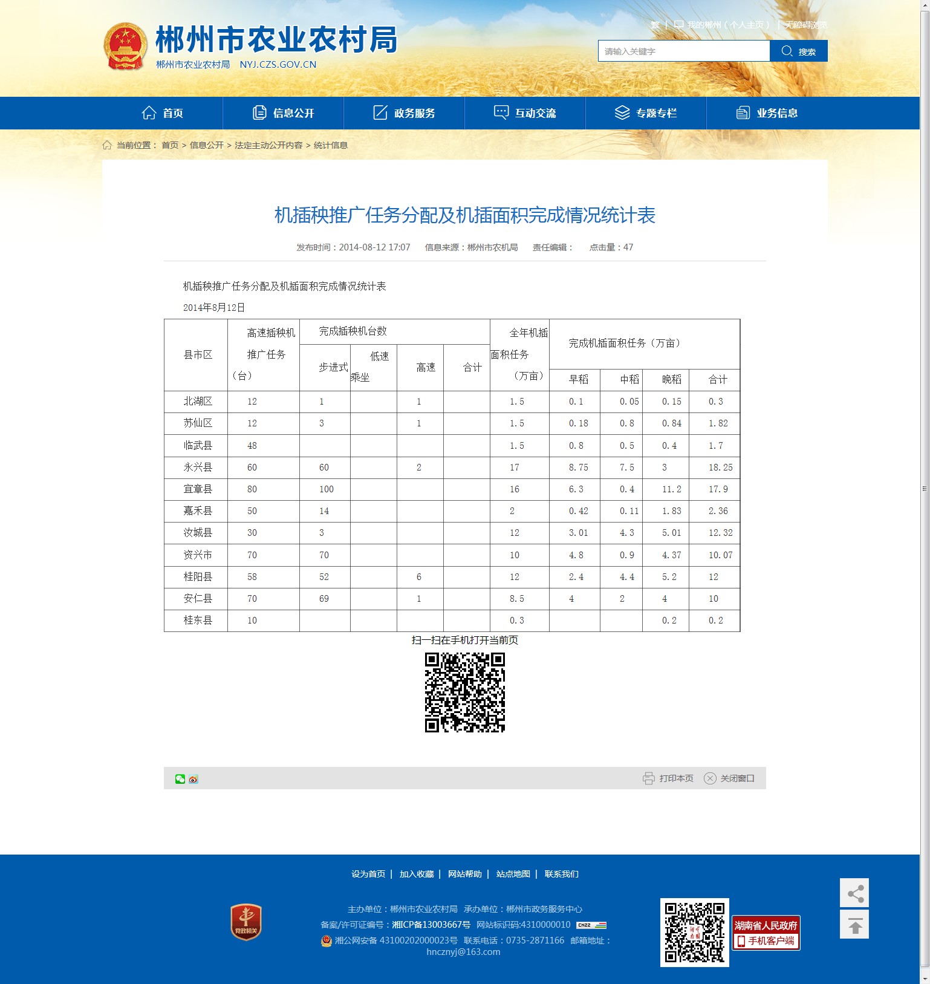Click the document icon beside 信息公开
This screenshot has height=984, width=930.
click(259, 113)
